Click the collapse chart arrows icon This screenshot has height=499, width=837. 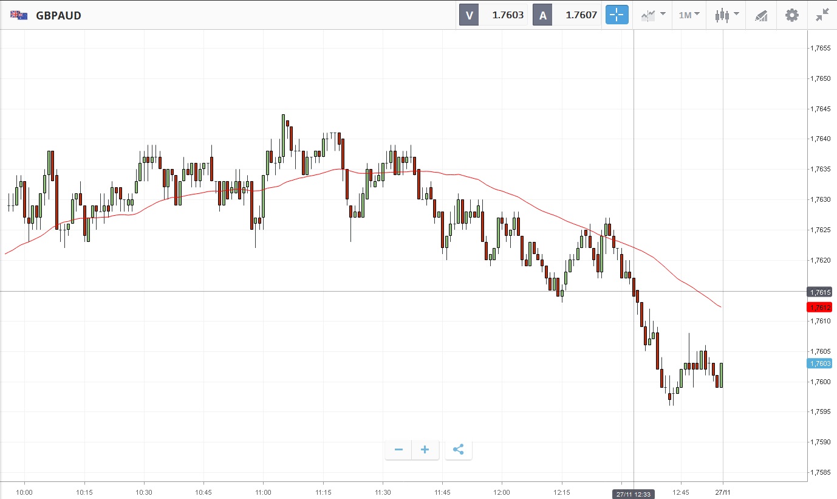pos(822,15)
